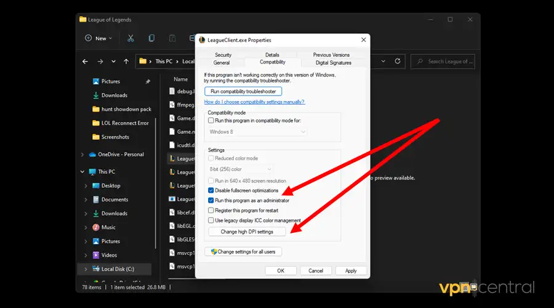554x308 pixels.
Task: Click the LOL Reconnect Error folder icon
Action: (96, 123)
